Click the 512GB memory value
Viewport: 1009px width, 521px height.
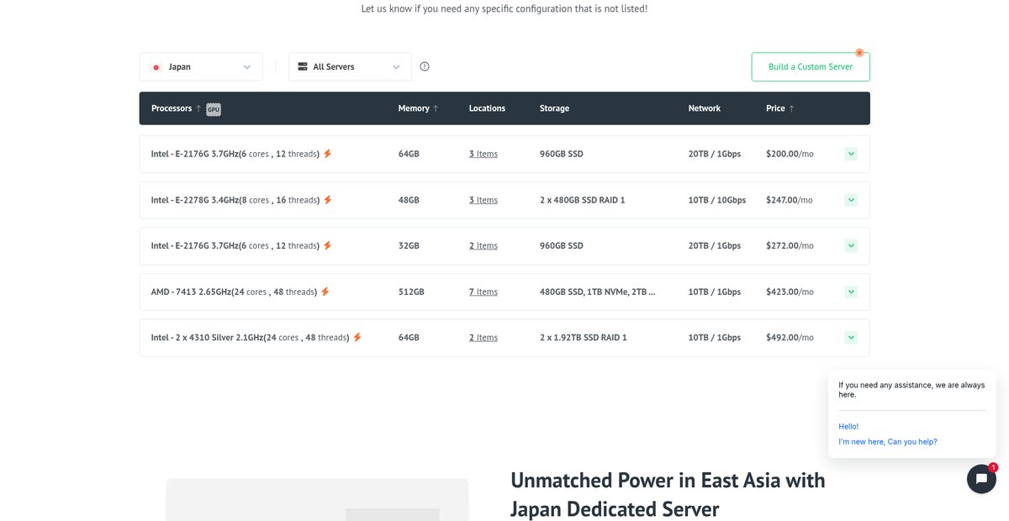[411, 292]
